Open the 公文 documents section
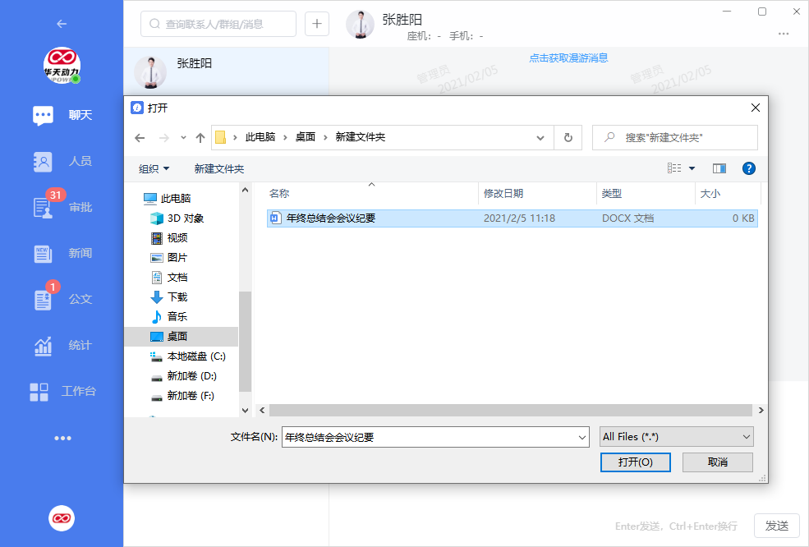 pos(62,299)
